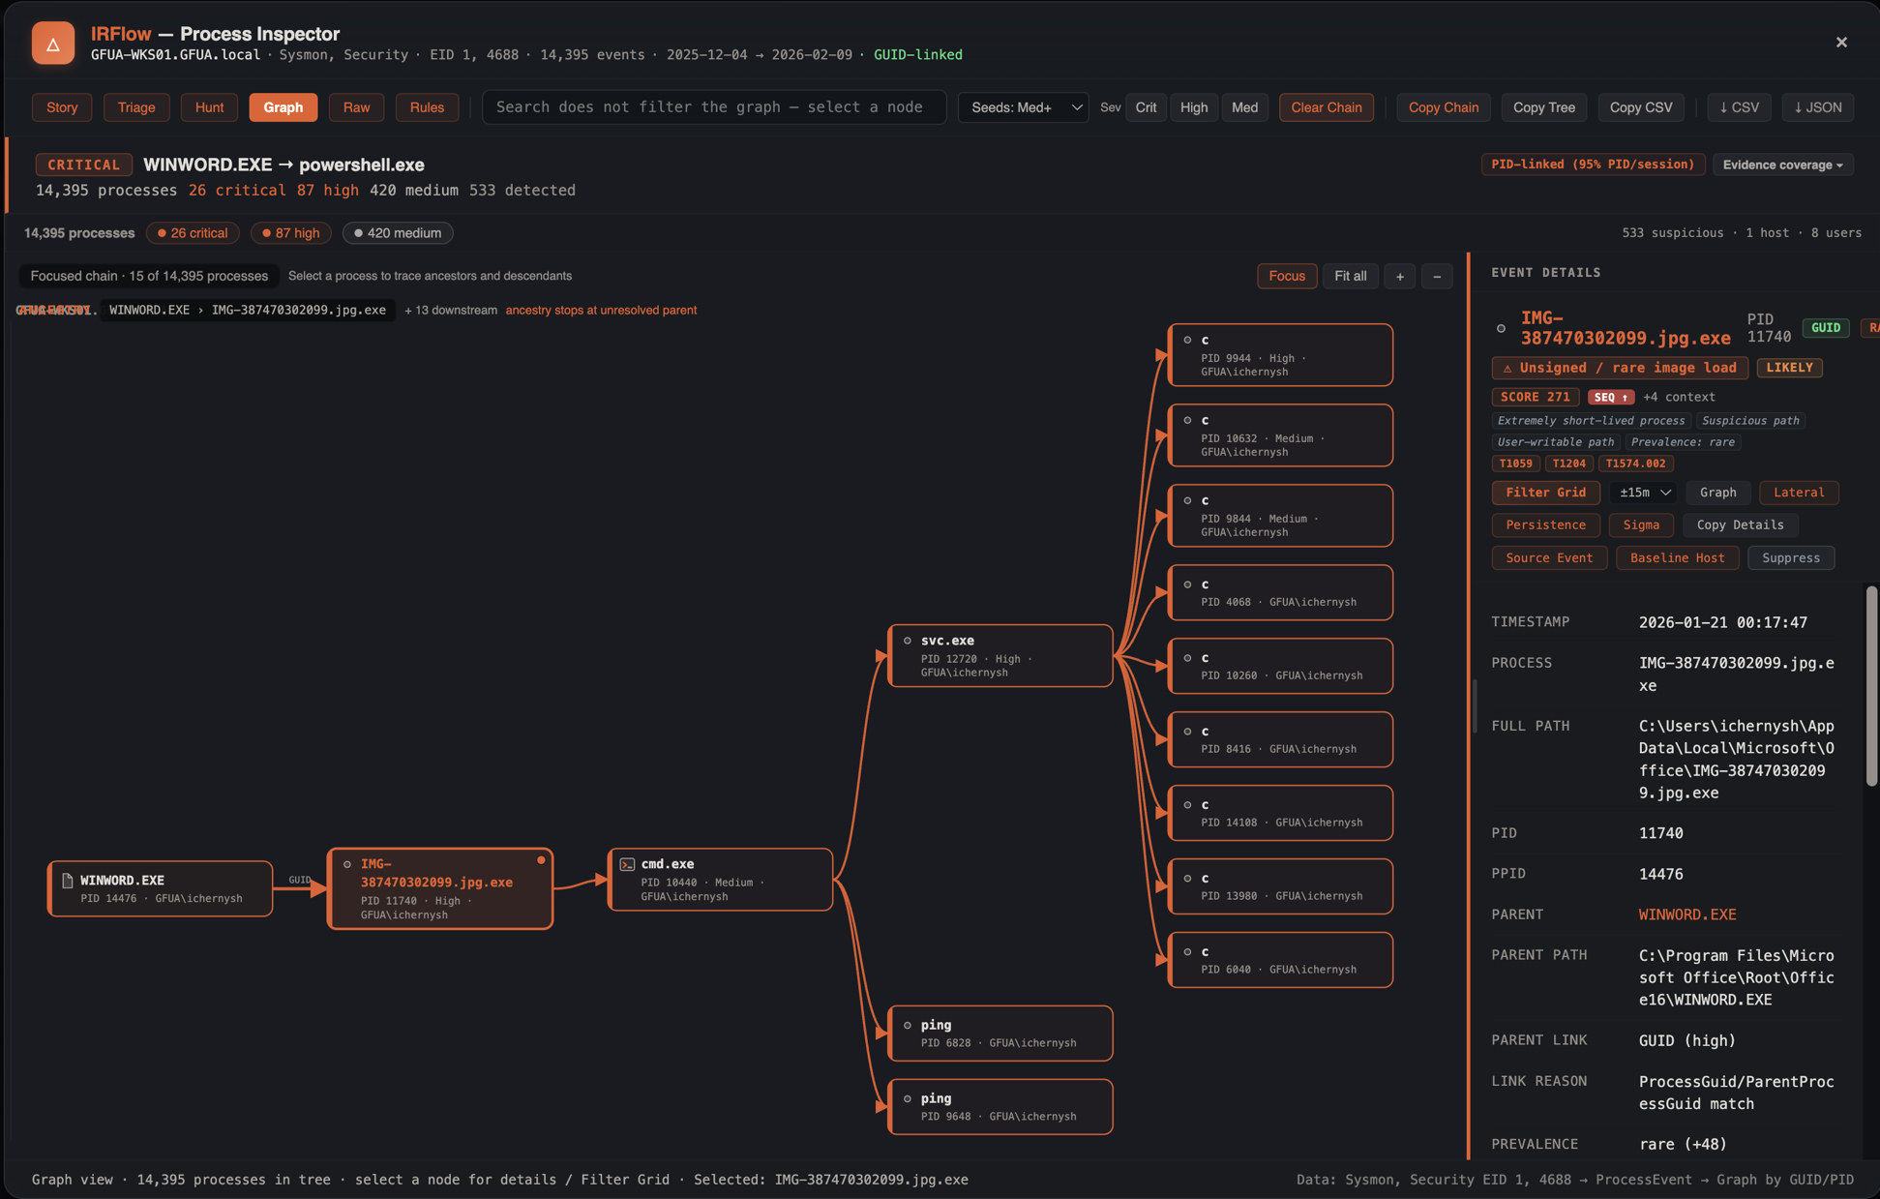This screenshot has width=1880, height=1199.
Task: Select the ping PID 6828 node
Action: 1000,1033
